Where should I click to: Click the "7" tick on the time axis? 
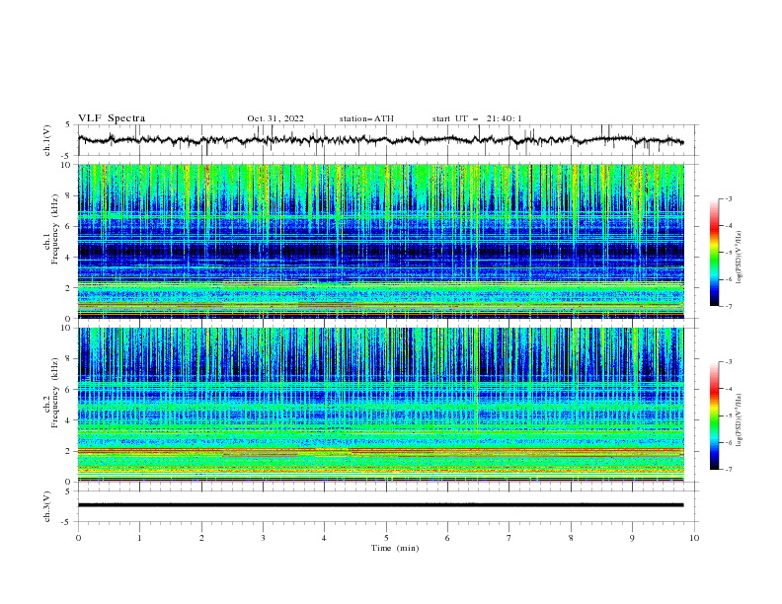509,538
